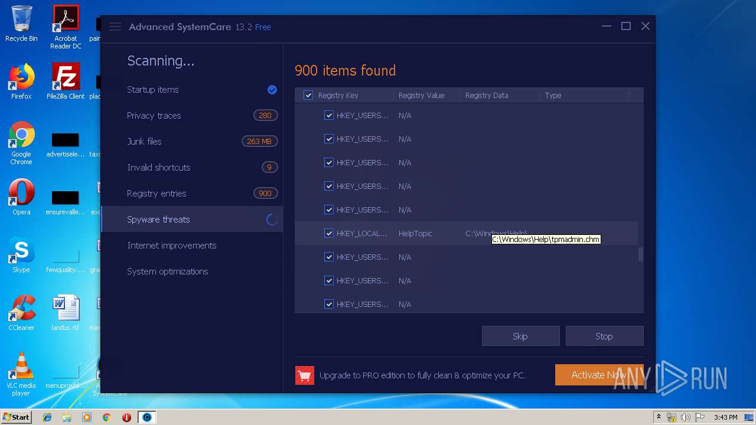Select Privacy traces in the scan list

[x=192, y=116]
